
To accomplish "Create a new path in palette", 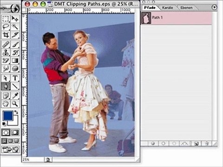I will pyautogui.click(x=196, y=143).
